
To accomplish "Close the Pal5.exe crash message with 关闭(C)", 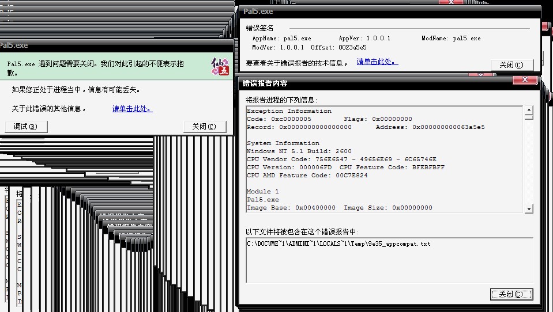I will [205, 127].
